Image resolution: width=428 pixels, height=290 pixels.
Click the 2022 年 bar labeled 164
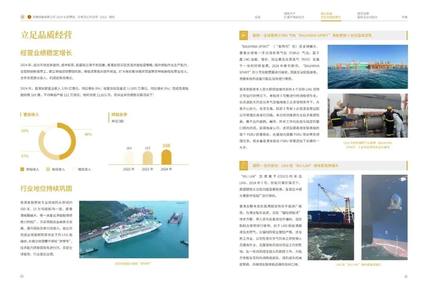point(129,157)
